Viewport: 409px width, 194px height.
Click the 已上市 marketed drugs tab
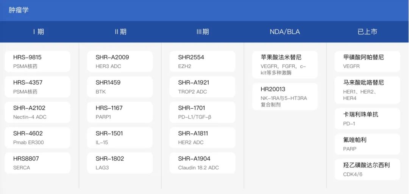point(367,32)
